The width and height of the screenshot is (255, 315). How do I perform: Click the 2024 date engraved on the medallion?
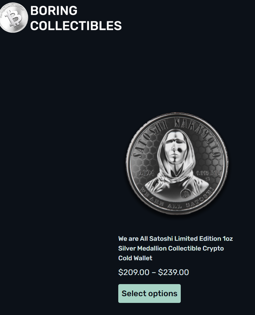[x=147, y=173]
